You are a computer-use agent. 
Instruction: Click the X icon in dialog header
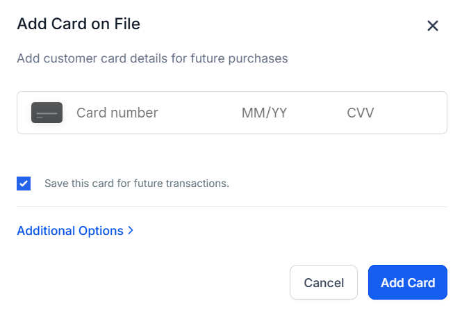[432, 26]
